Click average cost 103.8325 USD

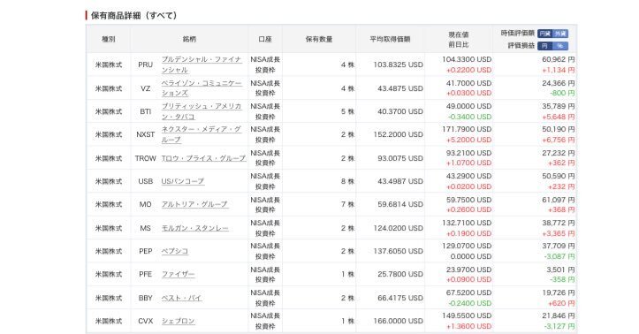[x=398, y=65]
